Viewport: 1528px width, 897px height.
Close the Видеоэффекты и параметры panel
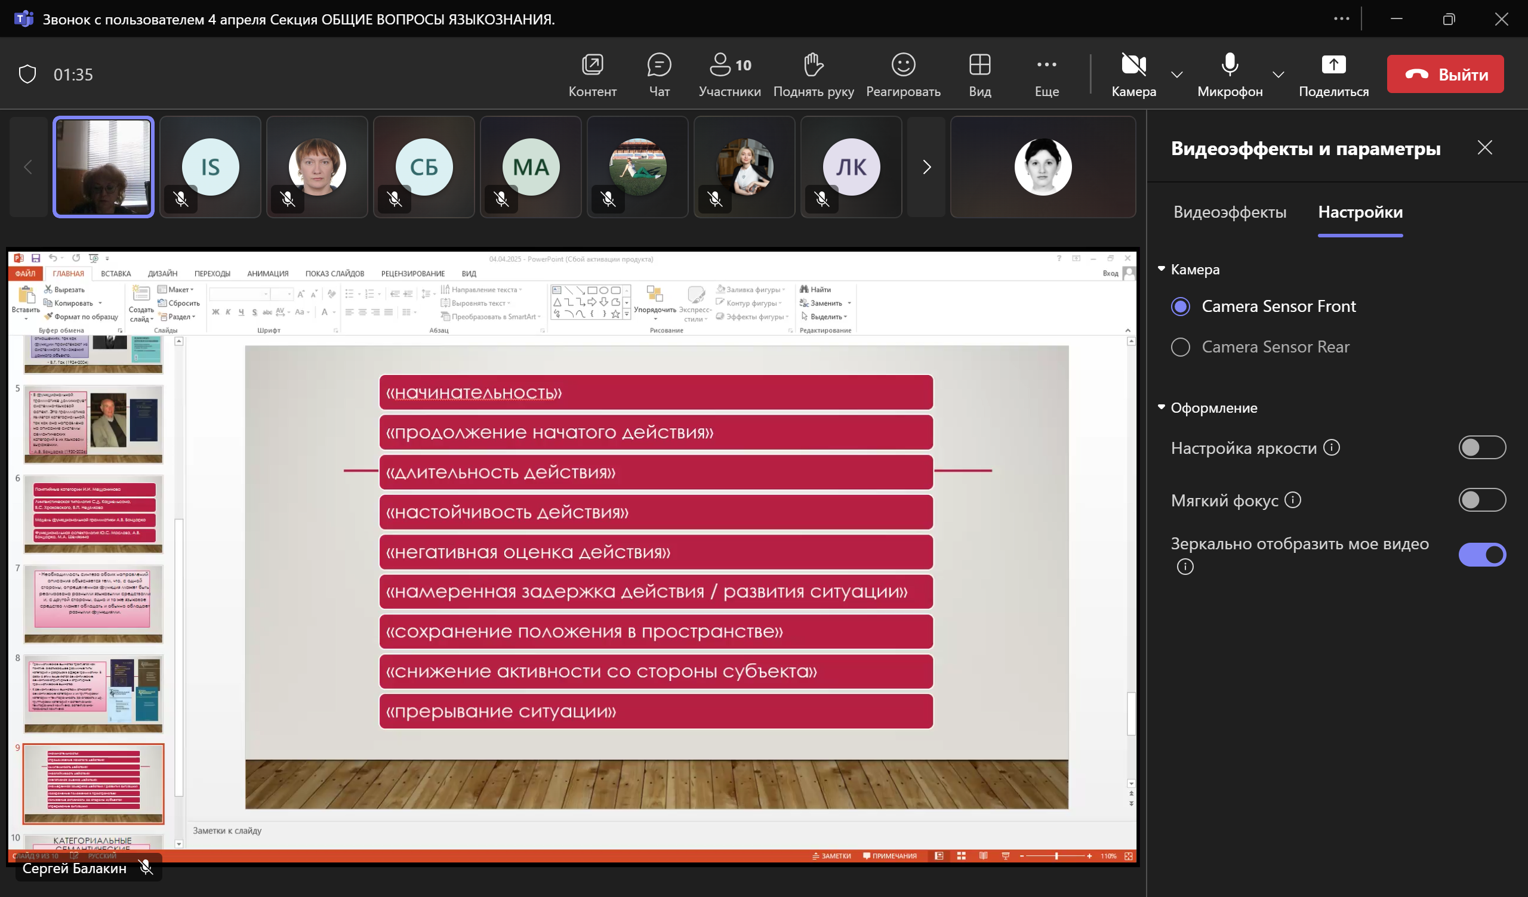coord(1484,147)
